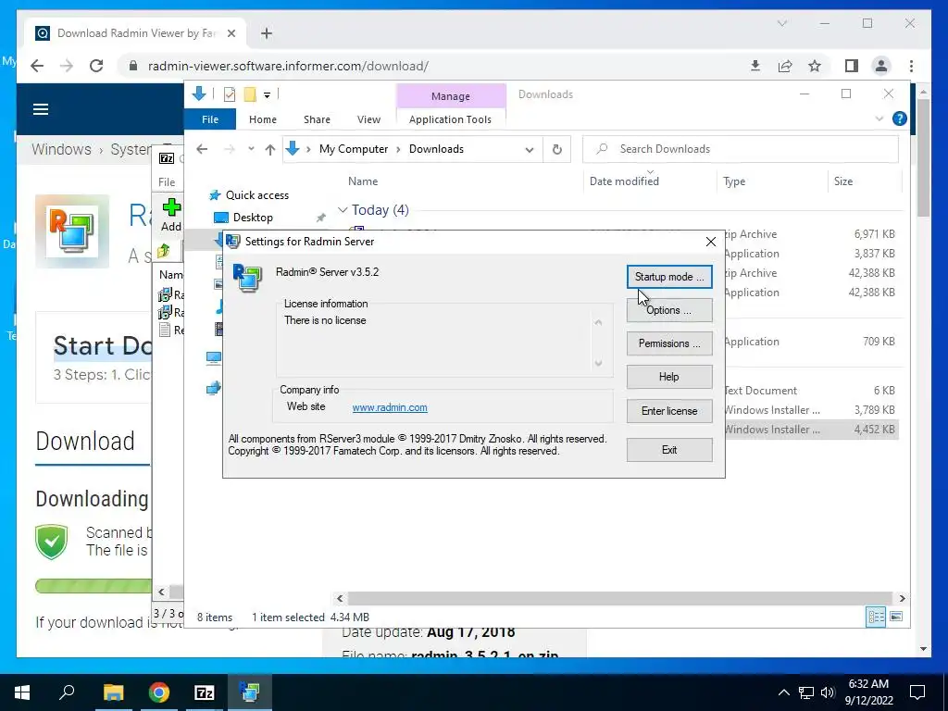This screenshot has width=948, height=711.
Task: Open Chrome downloads icon
Action: [755, 66]
